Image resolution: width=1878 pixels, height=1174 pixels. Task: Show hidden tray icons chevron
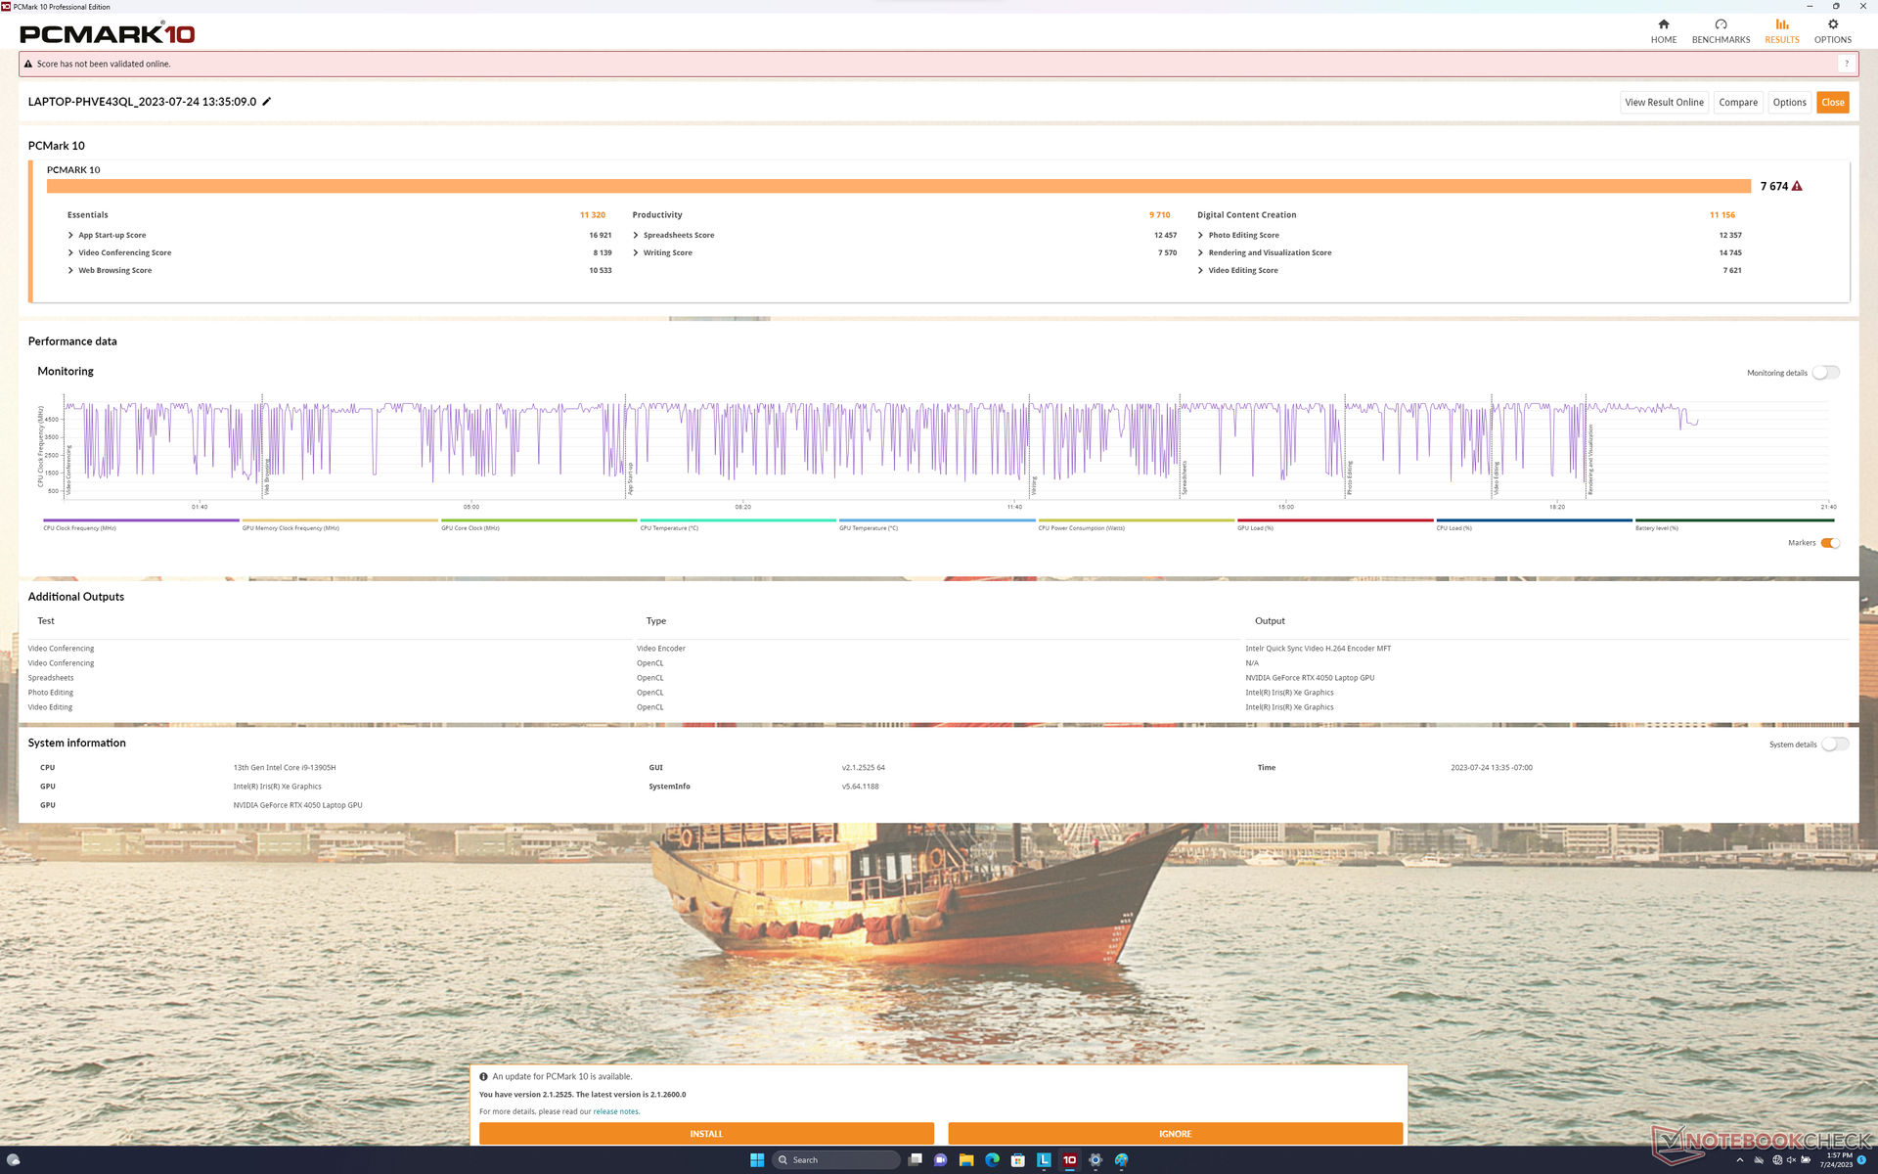tap(1739, 1160)
